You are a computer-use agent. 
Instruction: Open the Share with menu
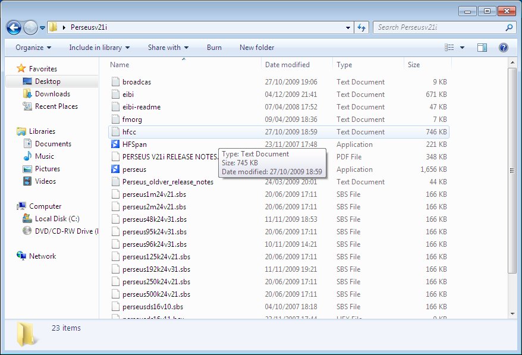point(168,48)
